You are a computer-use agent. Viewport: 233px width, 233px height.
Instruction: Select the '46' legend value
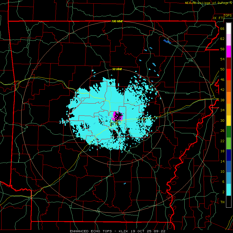pos(222,80)
